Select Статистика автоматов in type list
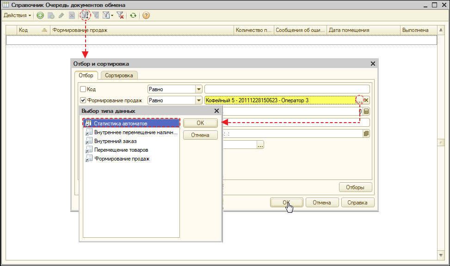Viewport: 450px width, 266px height. click(131, 124)
